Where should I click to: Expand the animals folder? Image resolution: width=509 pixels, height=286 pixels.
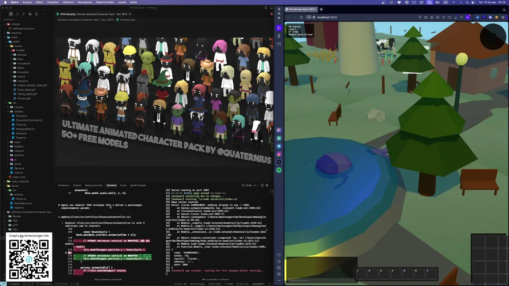coord(22,55)
